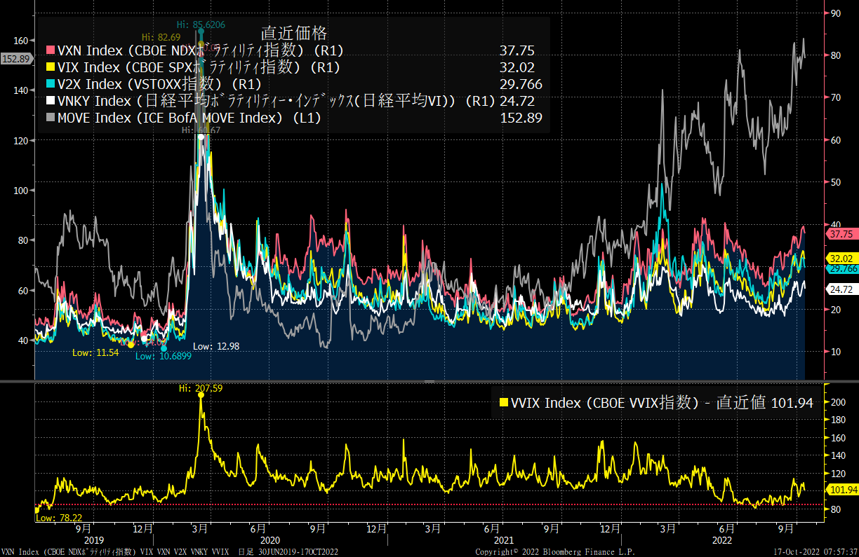This screenshot has width=859, height=557.
Task: Click the 2020 year label on time axis
Action: pyautogui.click(x=270, y=540)
